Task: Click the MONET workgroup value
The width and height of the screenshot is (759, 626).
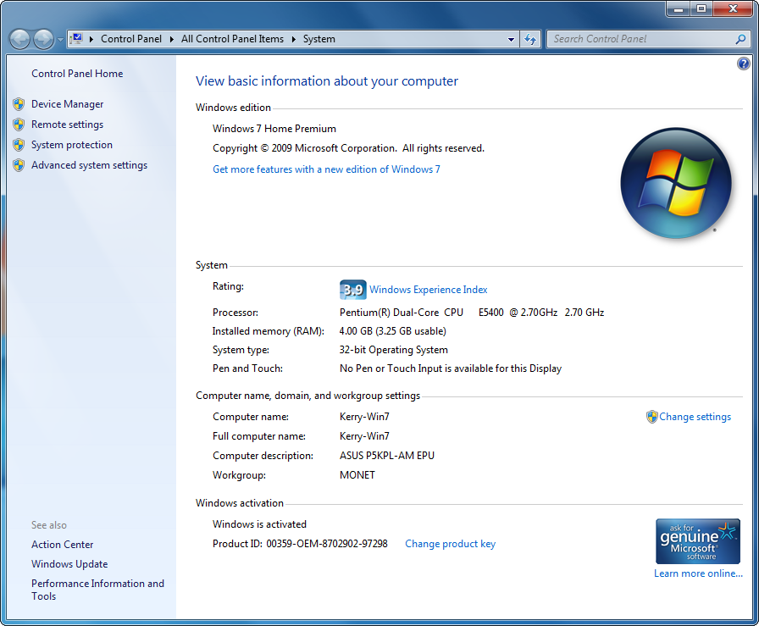Action: (357, 475)
